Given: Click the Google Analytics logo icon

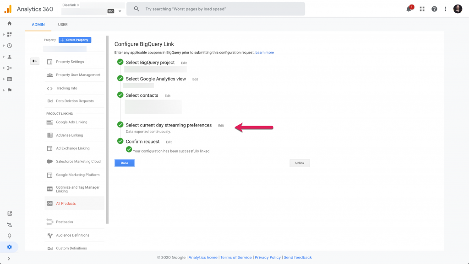Looking at the screenshot, I should pyautogui.click(x=8, y=9).
